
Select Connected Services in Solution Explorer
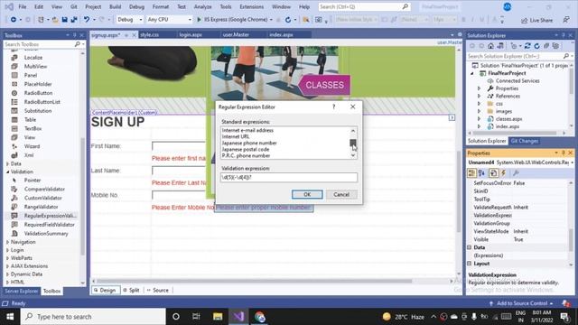coord(517,80)
